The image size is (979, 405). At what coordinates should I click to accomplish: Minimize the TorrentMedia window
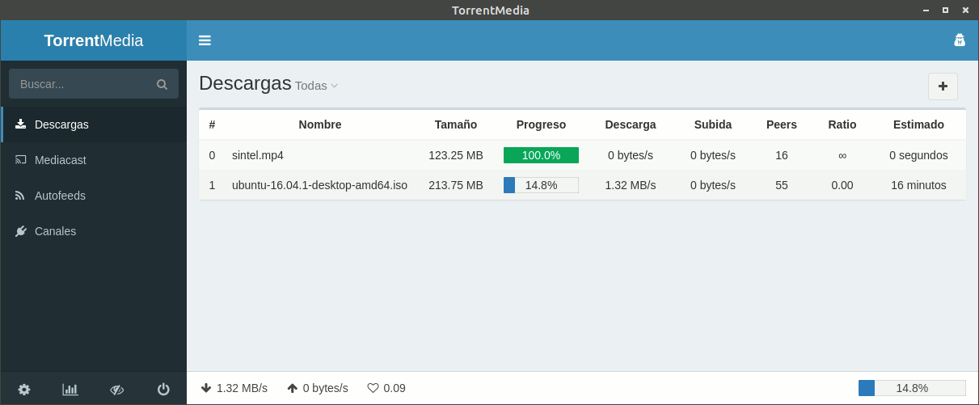point(926,10)
